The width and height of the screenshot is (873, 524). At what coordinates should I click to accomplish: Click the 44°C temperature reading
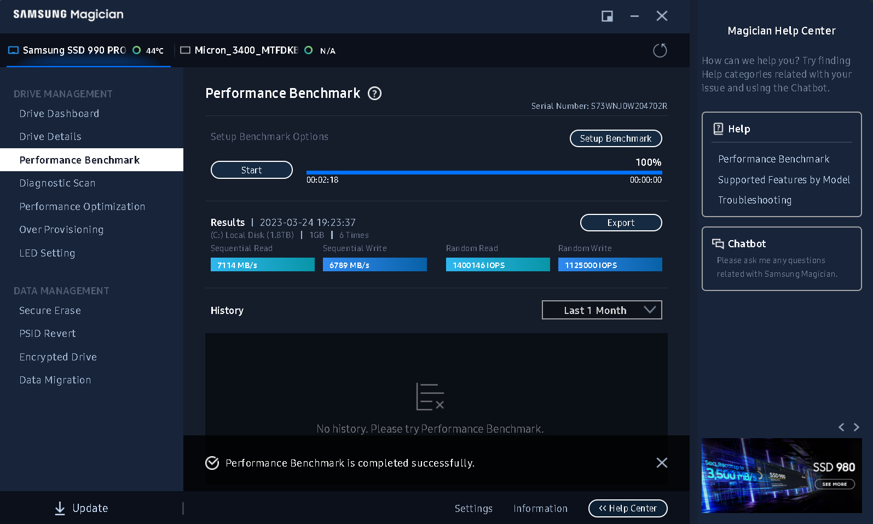pos(155,50)
